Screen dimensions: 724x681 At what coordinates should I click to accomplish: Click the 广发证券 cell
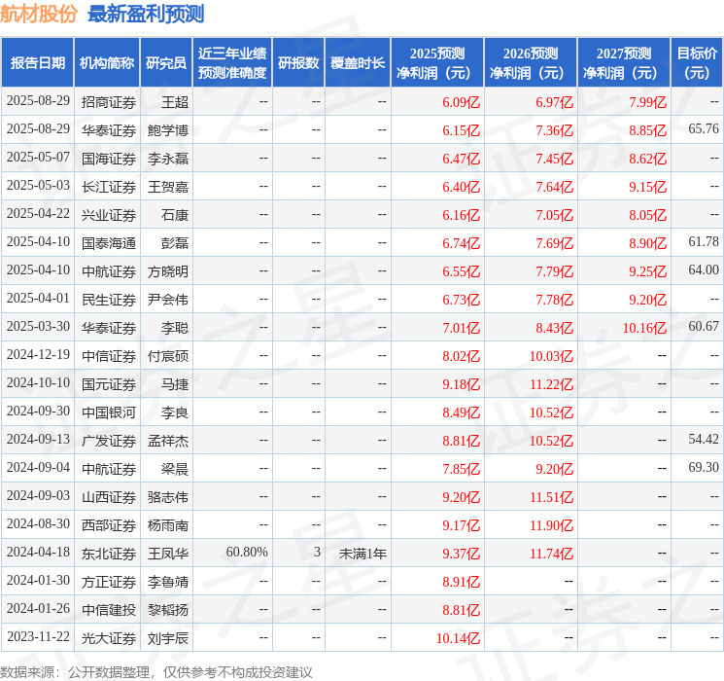click(109, 440)
